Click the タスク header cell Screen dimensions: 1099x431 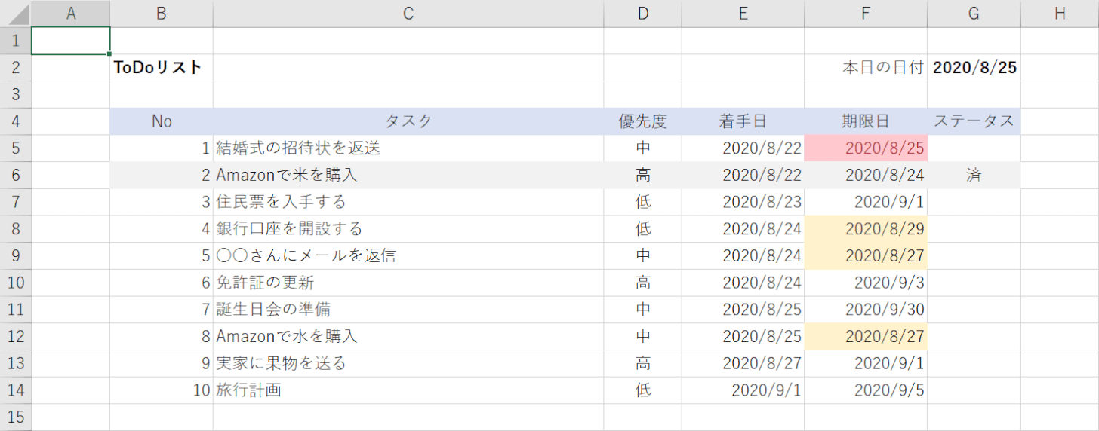pos(408,121)
